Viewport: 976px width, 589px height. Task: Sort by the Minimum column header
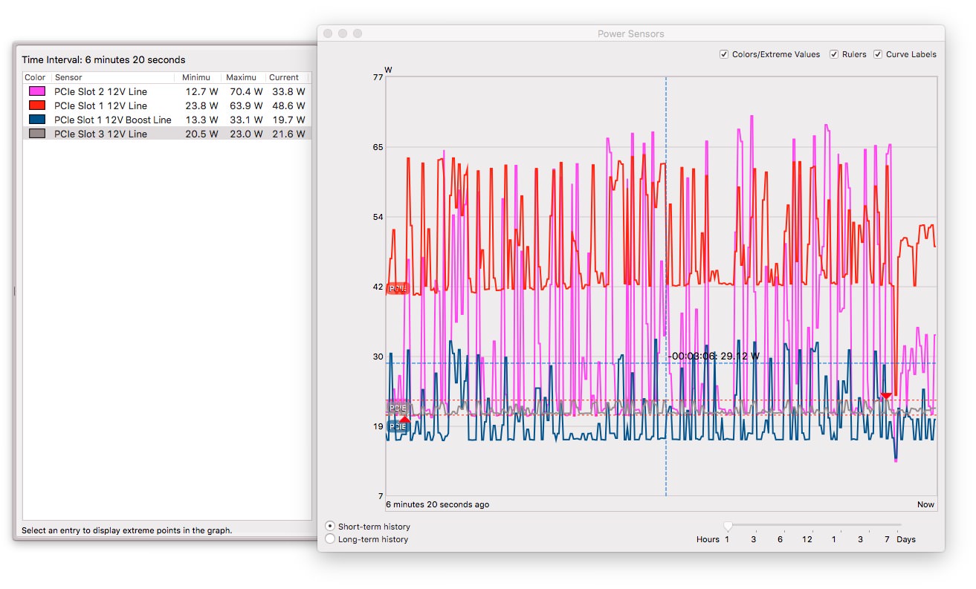pos(198,77)
